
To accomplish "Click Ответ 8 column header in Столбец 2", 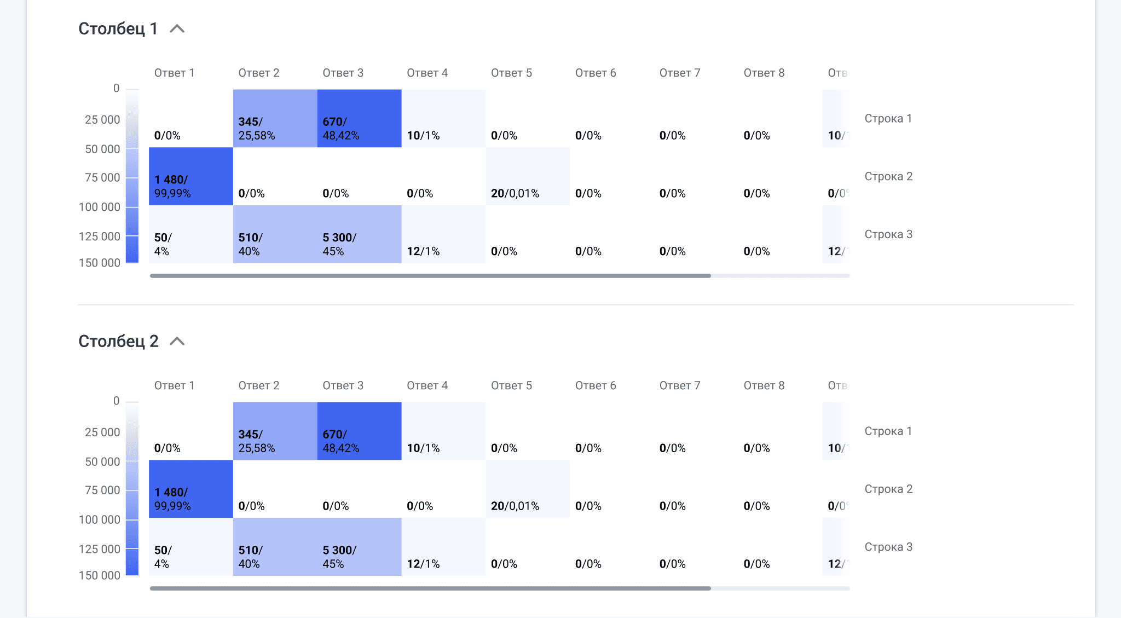I will click(x=764, y=385).
